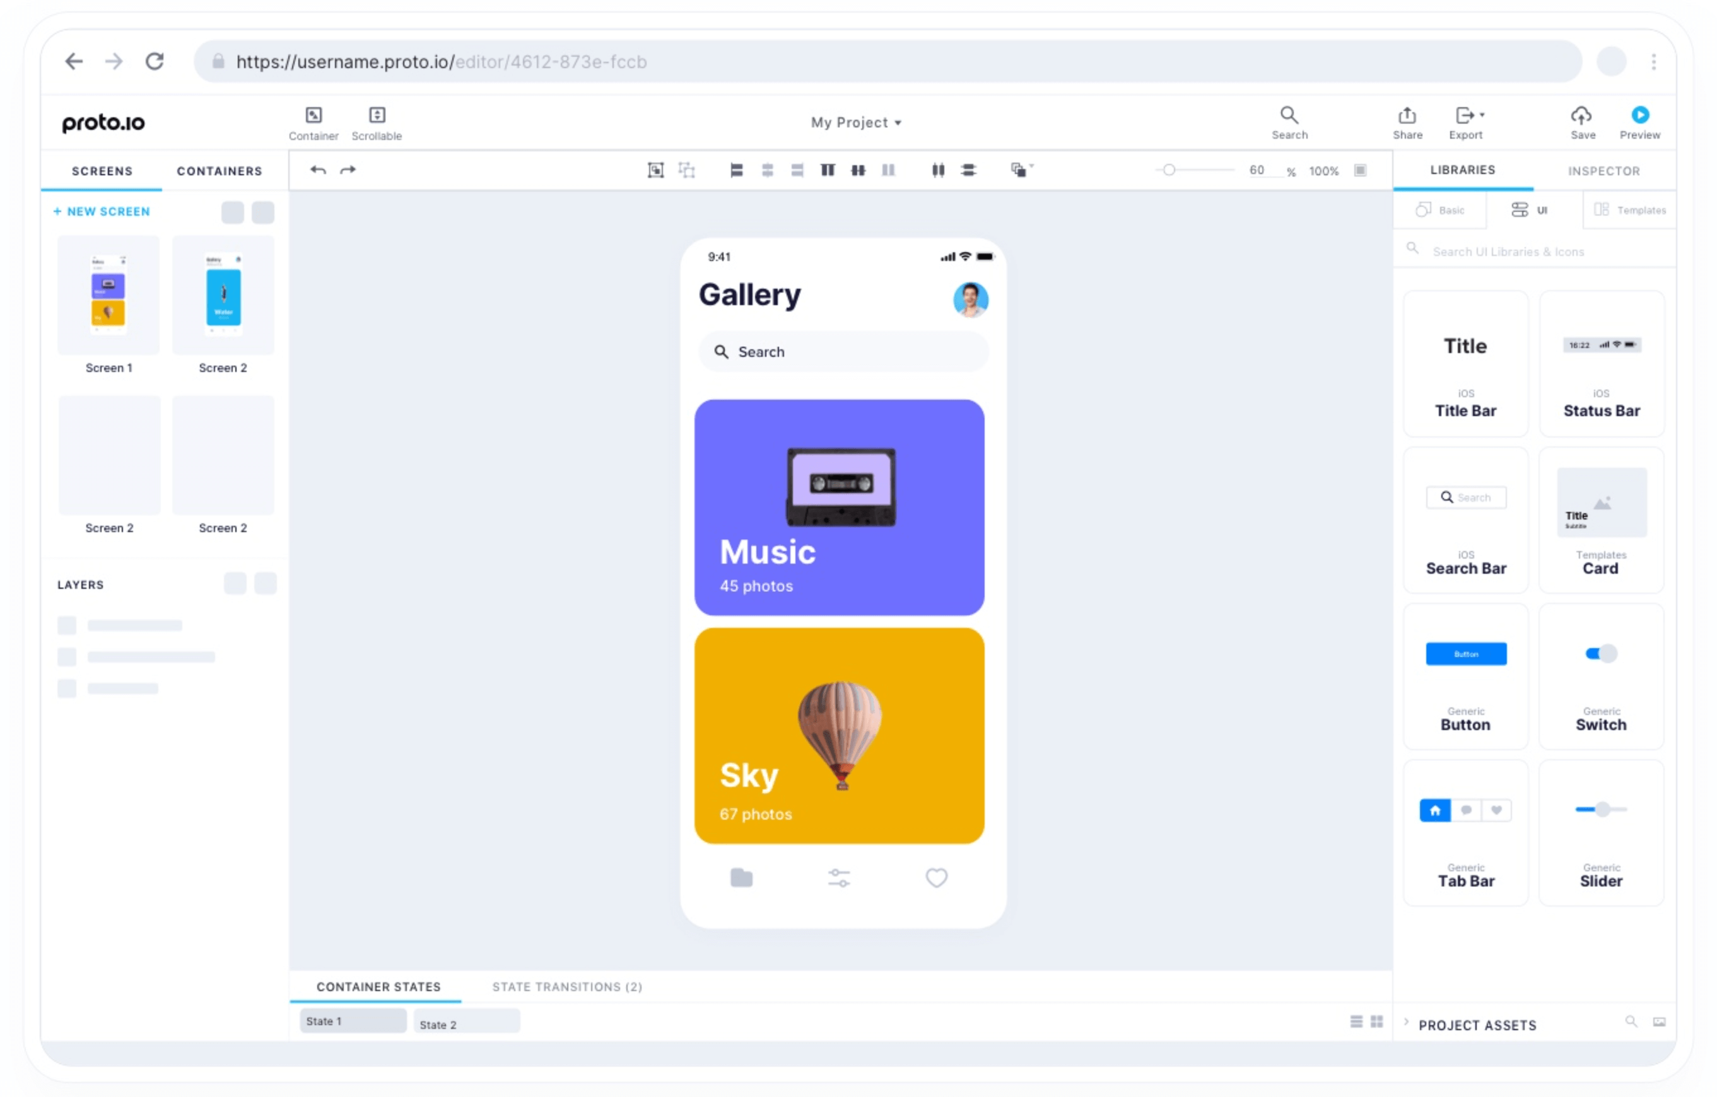Viewport: 1717px width, 1097px height.
Task: Pick the iOS Search Bar component
Action: tap(1465, 520)
